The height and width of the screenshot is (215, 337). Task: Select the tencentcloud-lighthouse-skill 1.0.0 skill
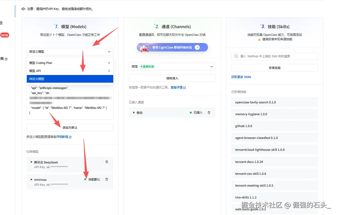[275, 150]
